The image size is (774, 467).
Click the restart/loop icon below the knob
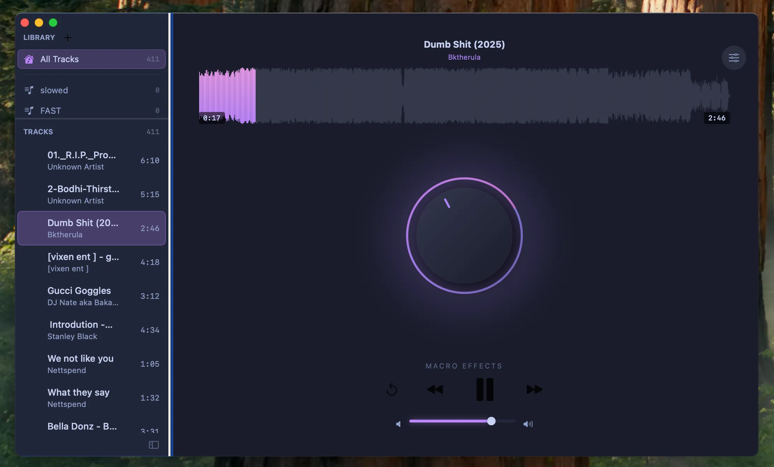point(392,390)
